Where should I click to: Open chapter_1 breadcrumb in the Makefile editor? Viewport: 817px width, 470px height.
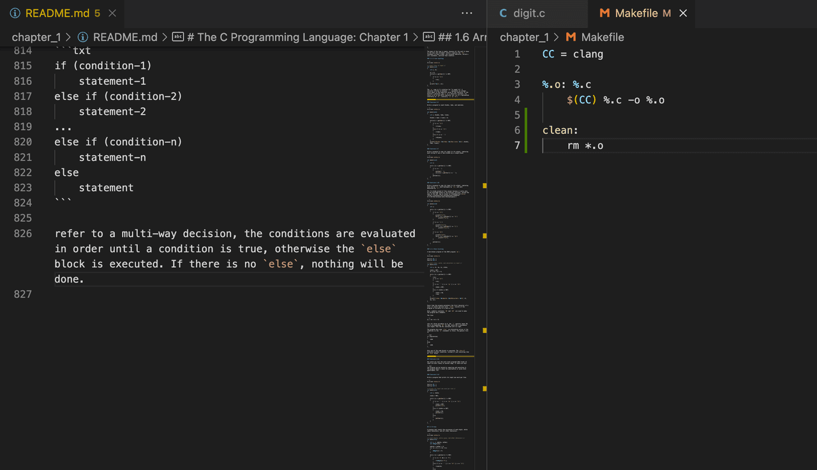(525, 37)
